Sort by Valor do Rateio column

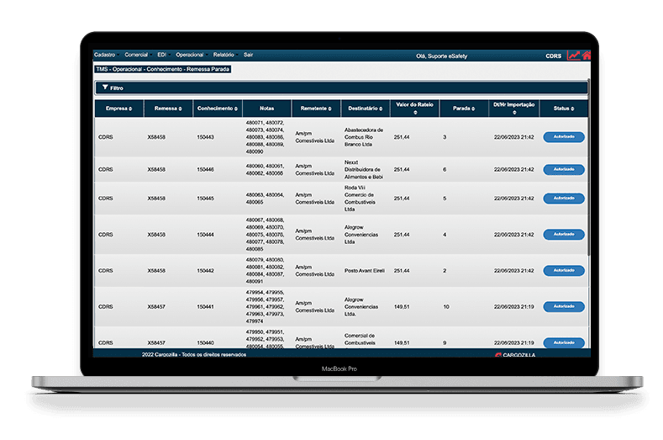point(414,109)
